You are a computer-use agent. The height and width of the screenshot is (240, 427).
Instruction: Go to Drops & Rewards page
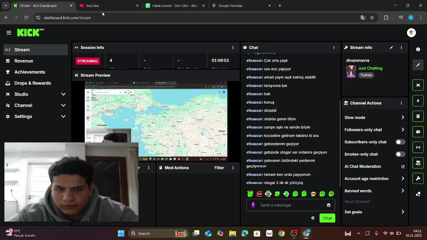(x=36, y=83)
